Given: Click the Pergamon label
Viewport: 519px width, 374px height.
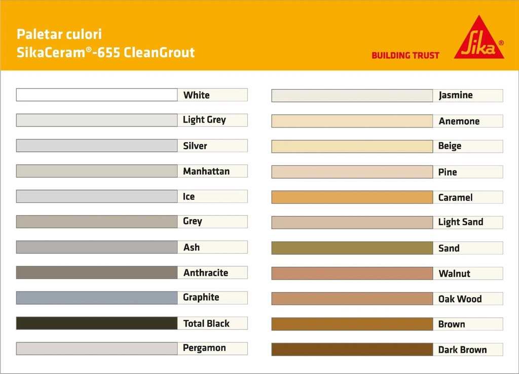Looking at the screenshot, I should pyautogui.click(x=204, y=348).
